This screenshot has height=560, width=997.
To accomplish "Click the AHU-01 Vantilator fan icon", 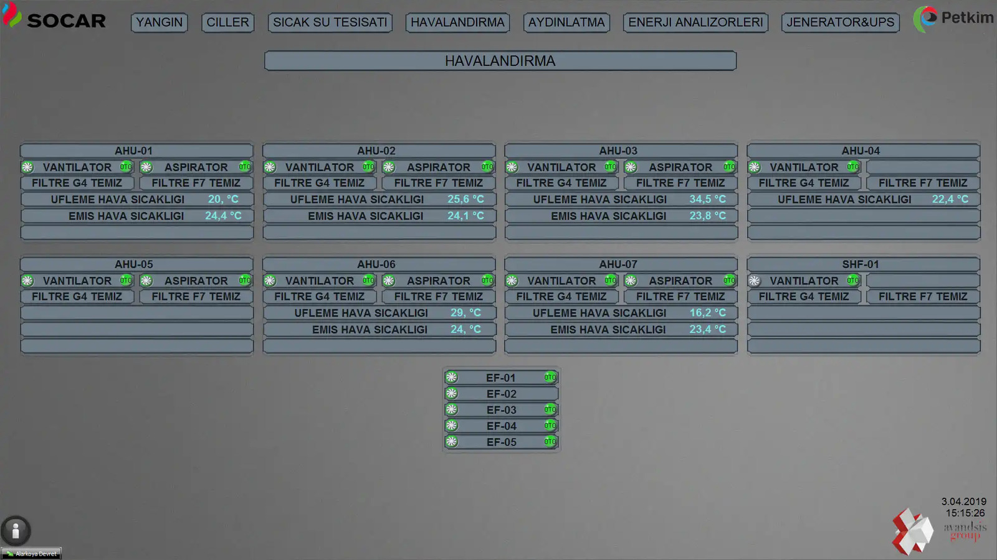I will 27,167.
